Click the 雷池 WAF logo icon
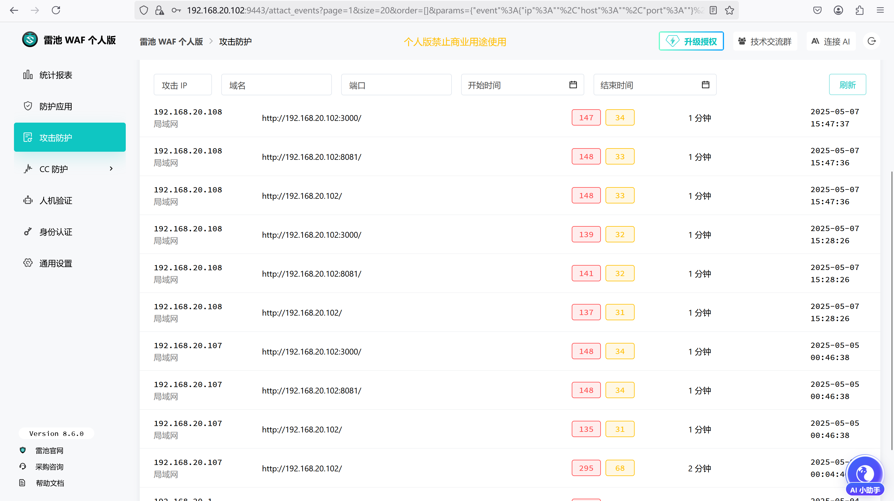Screen dimensions: 894x501 (30, 40)
